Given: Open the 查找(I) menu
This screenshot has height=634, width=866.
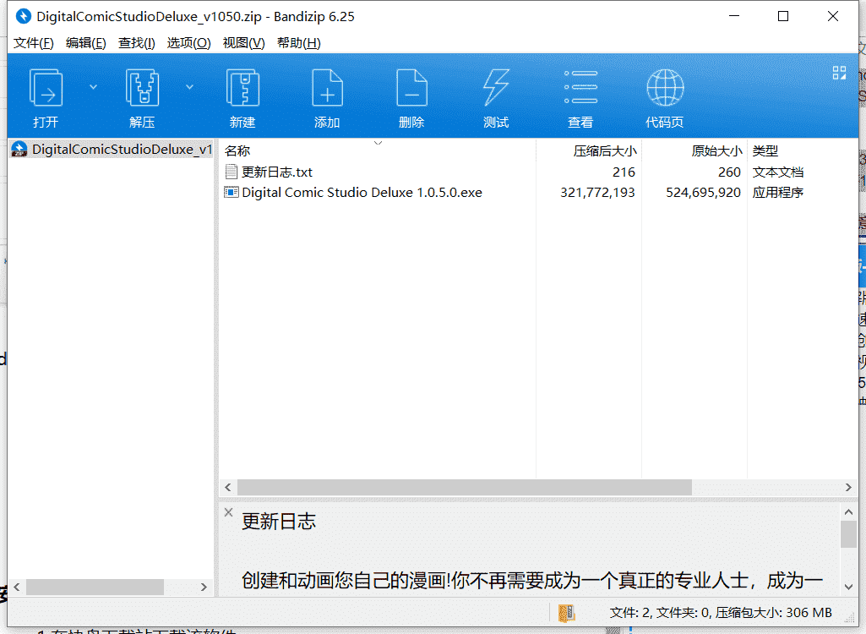Looking at the screenshot, I should pyautogui.click(x=136, y=43).
